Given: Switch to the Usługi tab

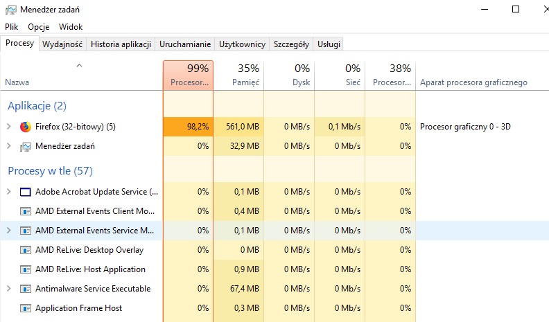Looking at the screenshot, I should (329, 44).
